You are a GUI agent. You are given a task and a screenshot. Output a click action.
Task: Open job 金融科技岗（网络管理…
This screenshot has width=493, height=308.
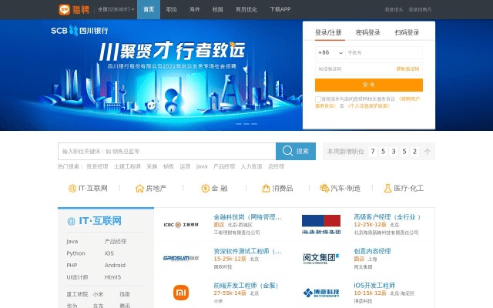247,217
